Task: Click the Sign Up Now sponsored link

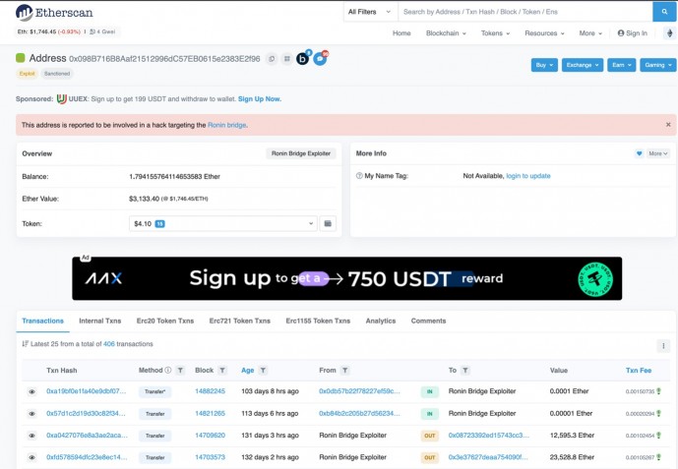Action: (260, 99)
